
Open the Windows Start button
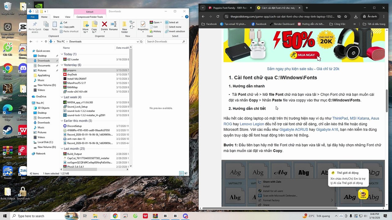[5, 216]
